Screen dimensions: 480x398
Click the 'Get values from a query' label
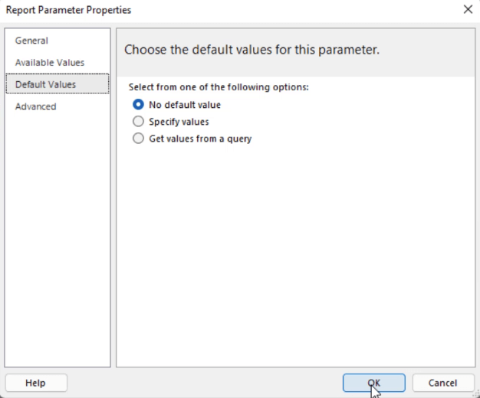coord(200,139)
